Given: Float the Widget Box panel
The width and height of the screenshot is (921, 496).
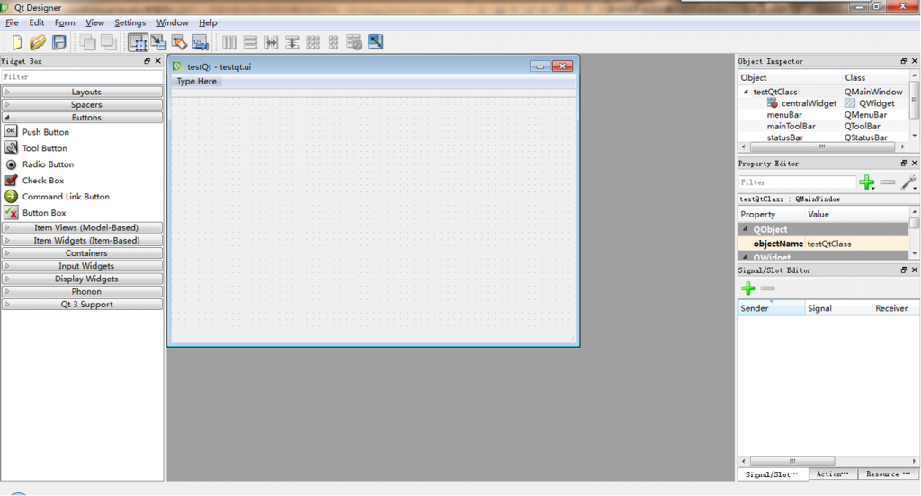Looking at the screenshot, I should pos(147,61).
